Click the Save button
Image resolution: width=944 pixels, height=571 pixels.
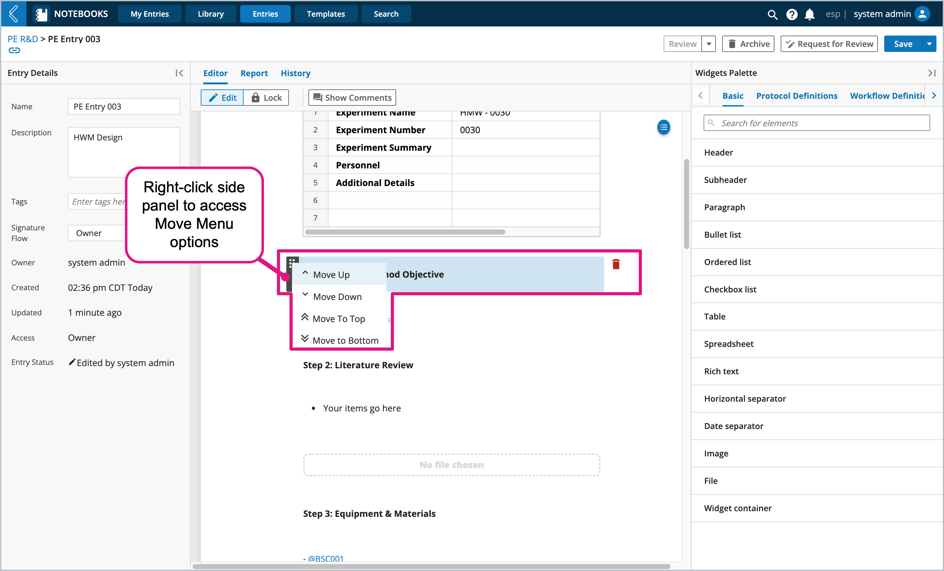pyautogui.click(x=903, y=44)
